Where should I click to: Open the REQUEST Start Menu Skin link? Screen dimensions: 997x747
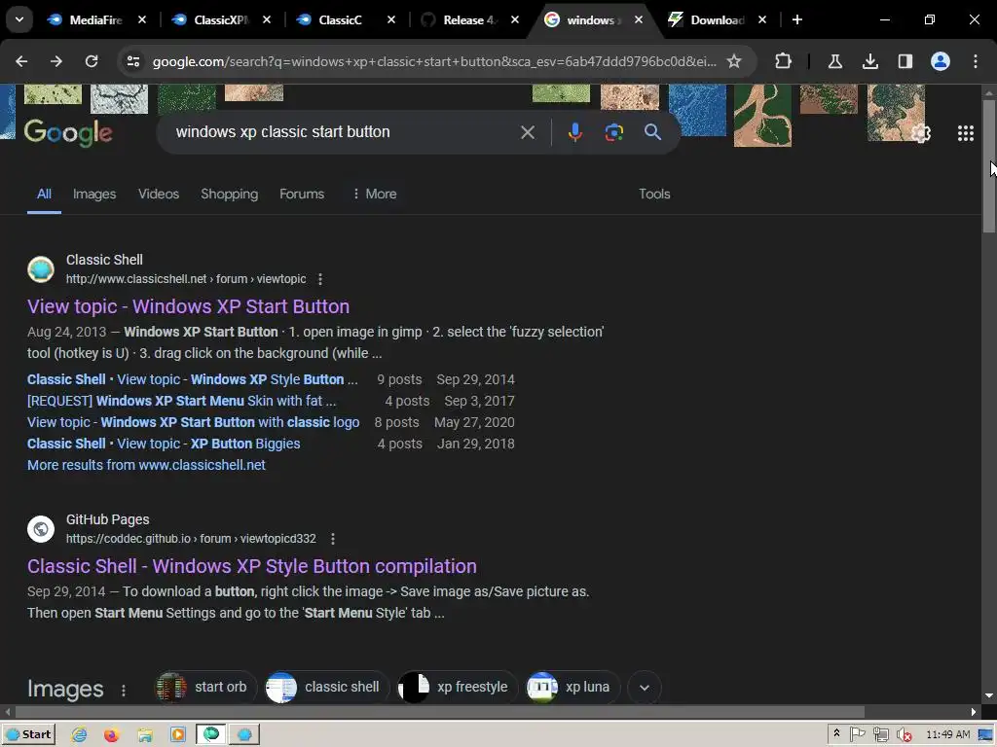(181, 401)
